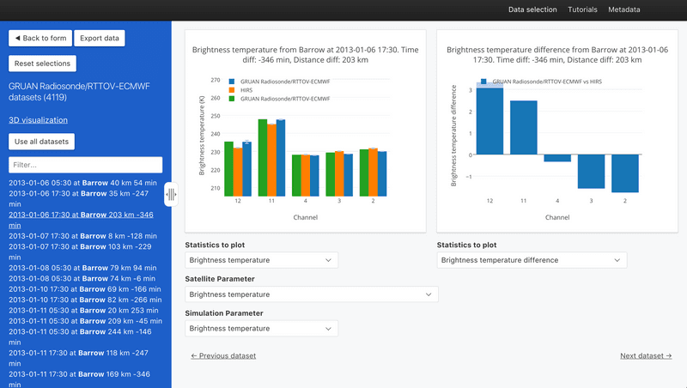
Task: Go back using Back to form button
Action: pyautogui.click(x=40, y=38)
